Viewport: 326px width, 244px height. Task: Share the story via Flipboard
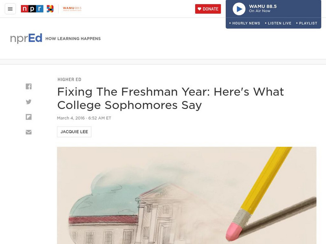coord(29,118)
